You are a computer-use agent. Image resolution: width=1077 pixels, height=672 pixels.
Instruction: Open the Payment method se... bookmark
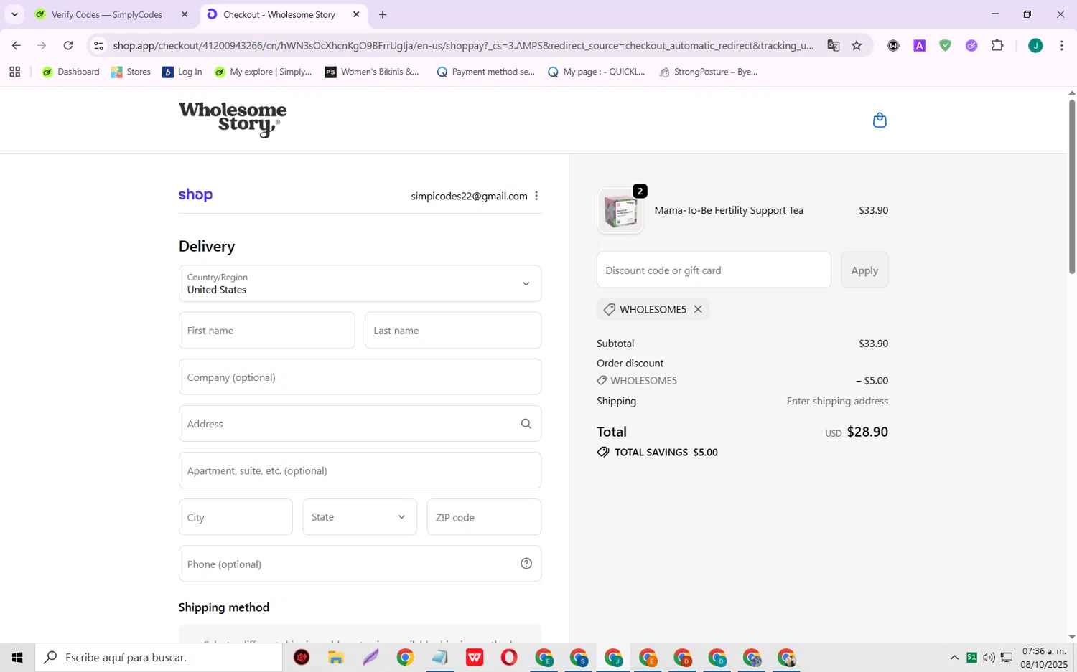485,72
